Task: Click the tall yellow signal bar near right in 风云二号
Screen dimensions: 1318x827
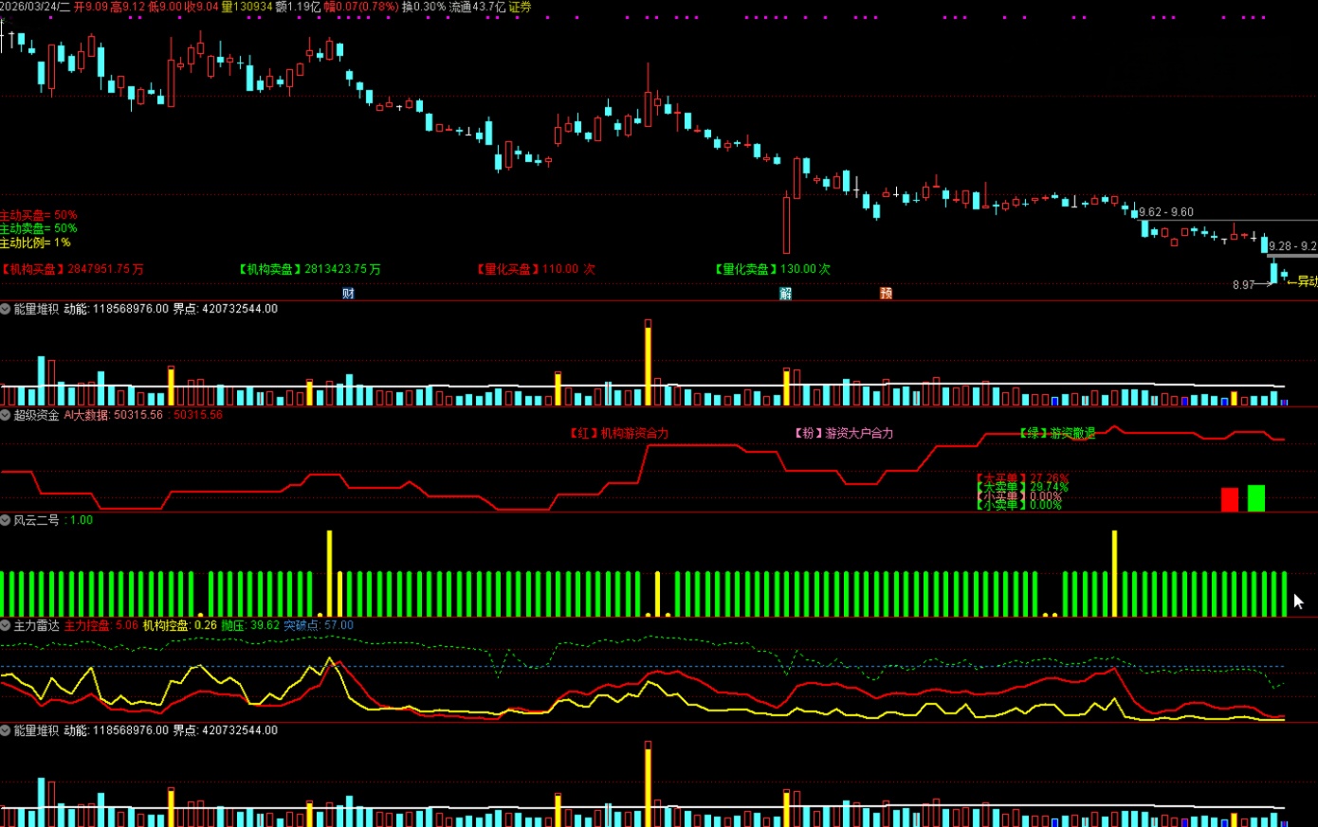Action: pyautogui.click(x=1114, y=572)
